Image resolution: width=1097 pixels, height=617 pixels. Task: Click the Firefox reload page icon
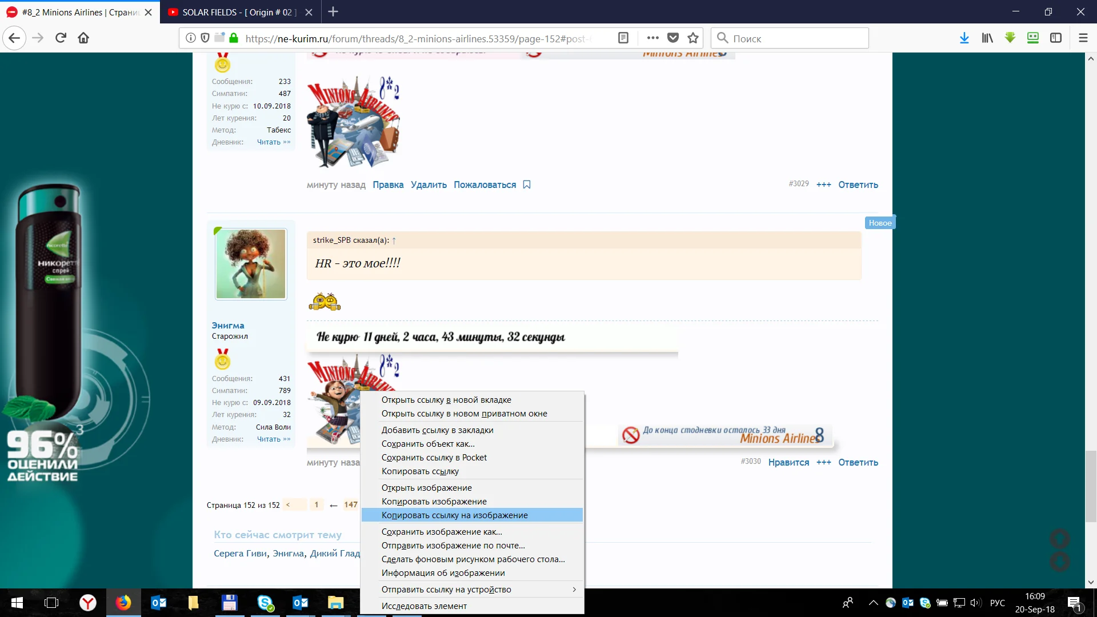coord(61,38)
